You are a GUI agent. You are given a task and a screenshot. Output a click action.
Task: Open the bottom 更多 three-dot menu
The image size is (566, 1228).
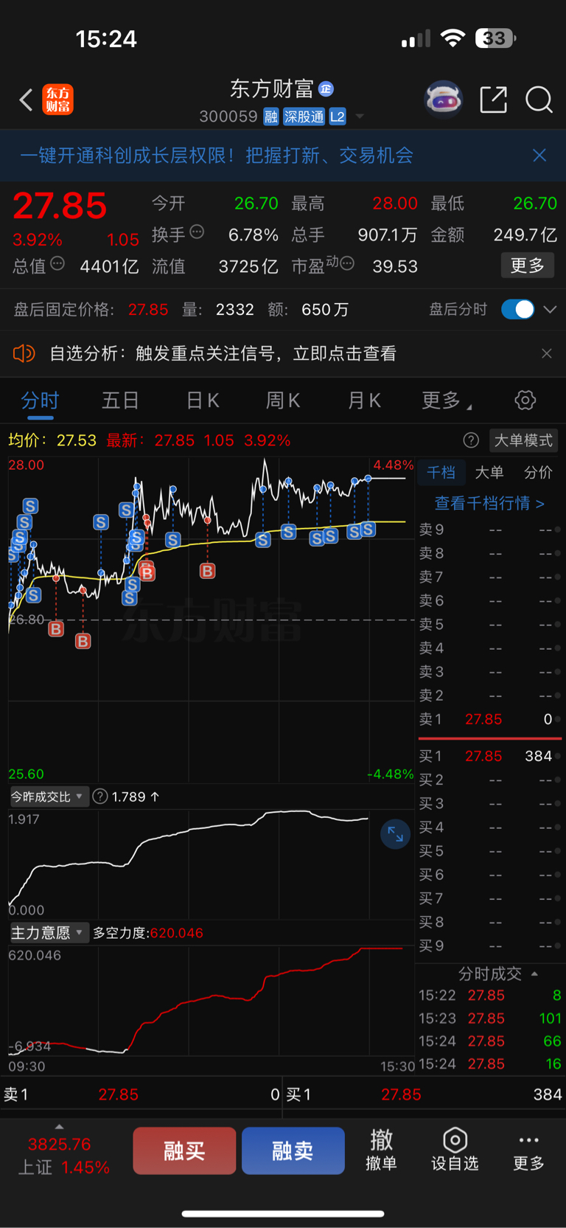(x=528, y=1150)
